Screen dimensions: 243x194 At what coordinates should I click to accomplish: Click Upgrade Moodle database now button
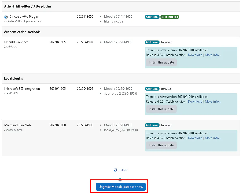pos(121,187)
